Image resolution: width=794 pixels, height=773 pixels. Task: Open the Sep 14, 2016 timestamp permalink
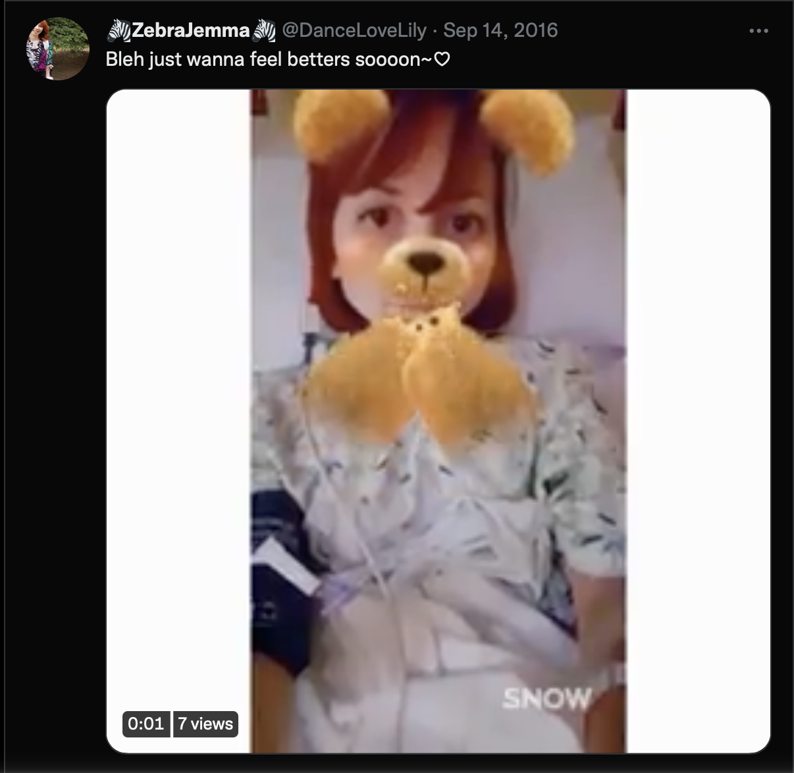point(500,30)
